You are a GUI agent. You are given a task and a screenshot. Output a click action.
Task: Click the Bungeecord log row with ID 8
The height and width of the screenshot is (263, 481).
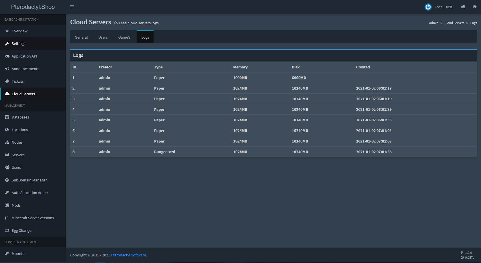coord(164,152)
